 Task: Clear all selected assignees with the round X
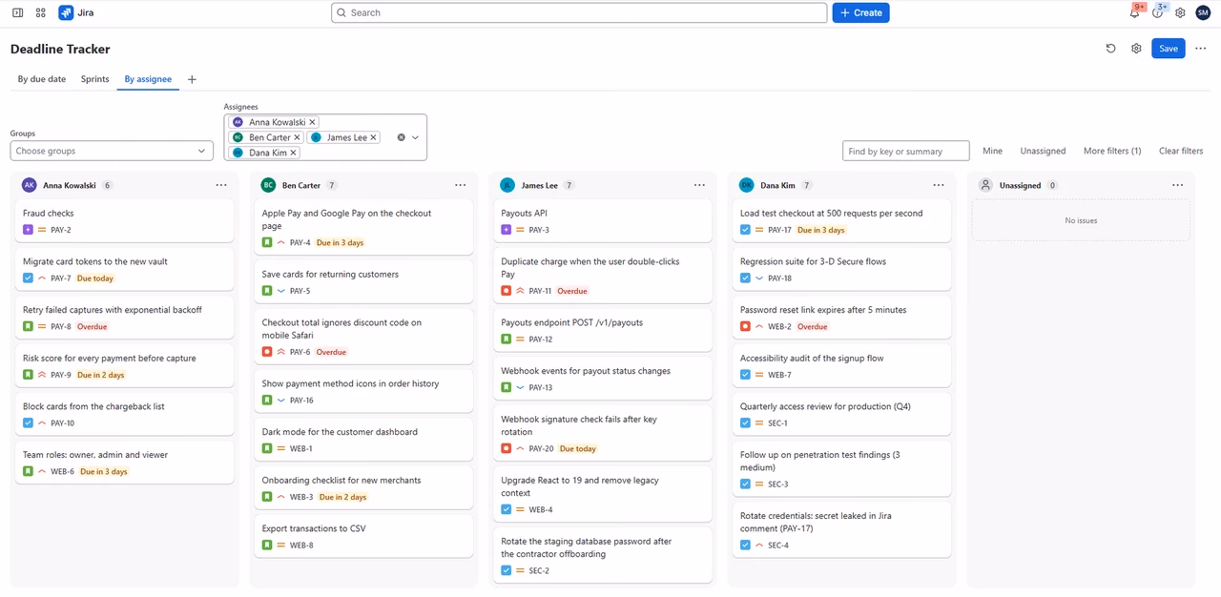pos(401,137)
